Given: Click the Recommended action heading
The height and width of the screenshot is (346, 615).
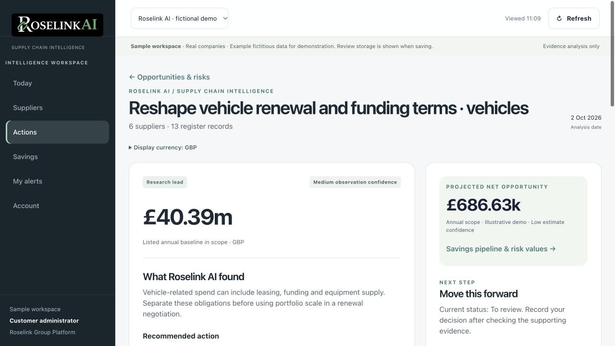Looking at the screenshot, I should coord(181,336).
